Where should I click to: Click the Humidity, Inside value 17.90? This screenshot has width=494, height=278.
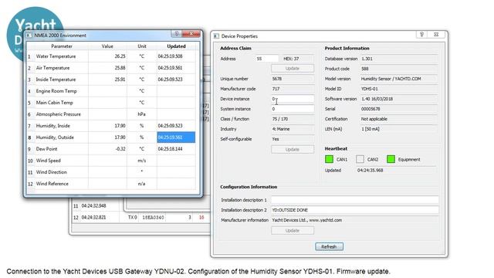(120, 126)
